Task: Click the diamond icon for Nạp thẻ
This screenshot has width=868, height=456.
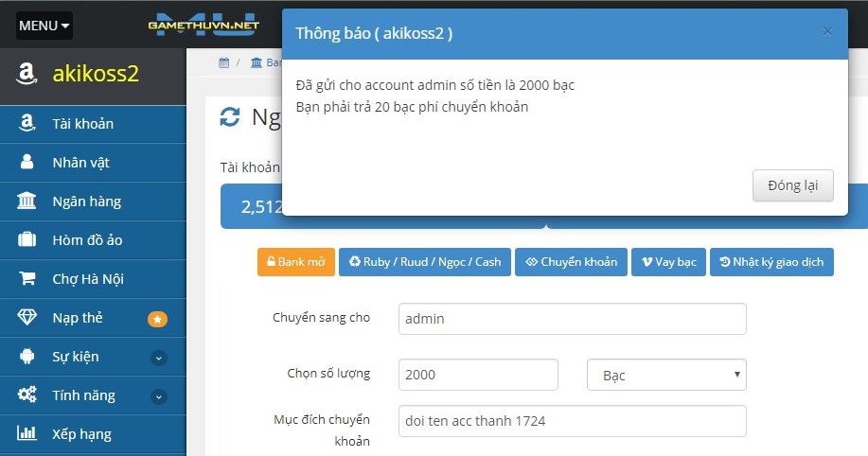Action: point(27,318)
